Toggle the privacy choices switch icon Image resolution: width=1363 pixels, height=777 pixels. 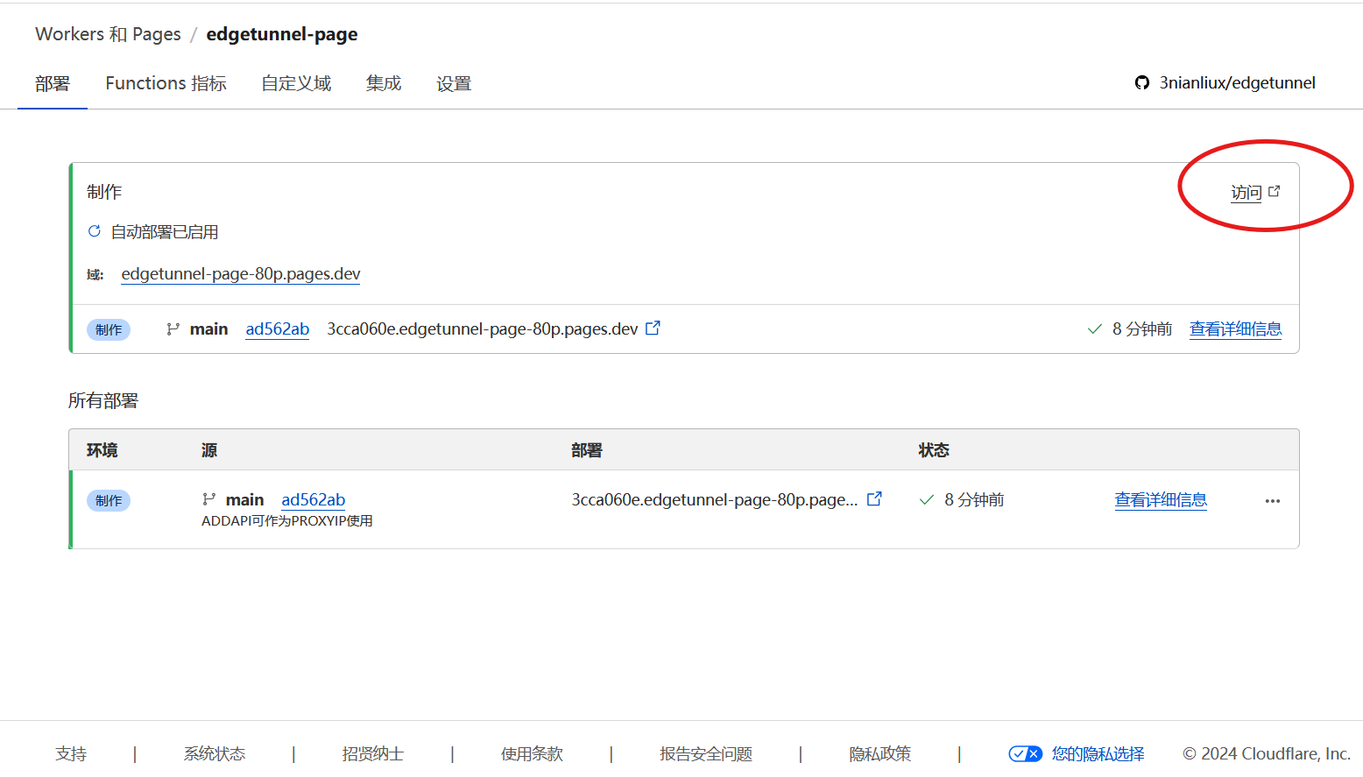point(1025,753)
